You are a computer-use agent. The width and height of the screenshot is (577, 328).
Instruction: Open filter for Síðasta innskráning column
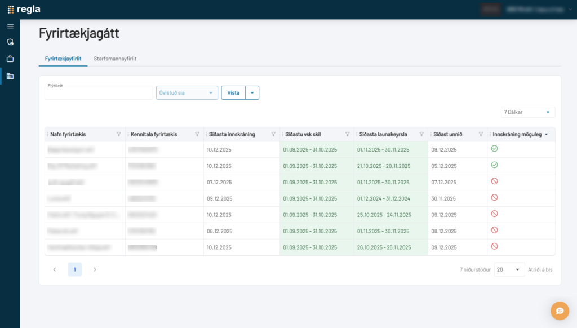(x=273, y=134)
